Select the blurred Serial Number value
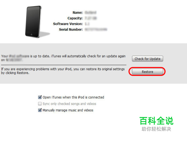The width and height of the screenshot is (187, 141). click(96, 30)
